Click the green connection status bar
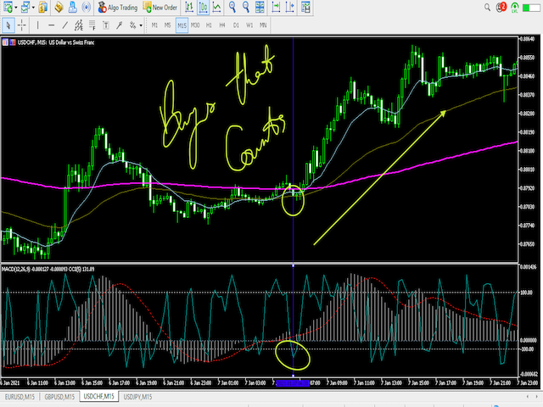Viewport: 543px width, 407px height. 531,8
